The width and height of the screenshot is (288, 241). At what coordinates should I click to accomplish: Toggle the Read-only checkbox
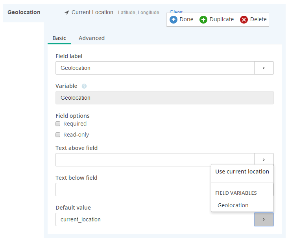click(58, 135)
